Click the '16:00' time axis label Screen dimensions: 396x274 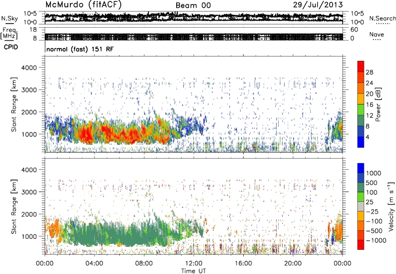pyautogui.click(x=243, y=264)
